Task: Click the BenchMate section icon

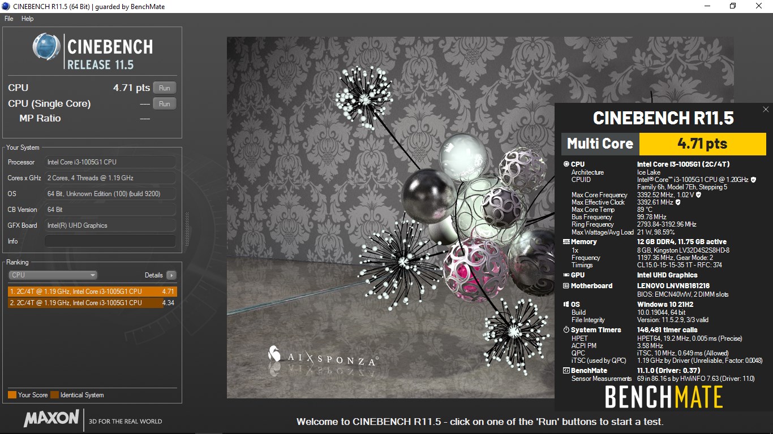Action: tap(566, 371)
